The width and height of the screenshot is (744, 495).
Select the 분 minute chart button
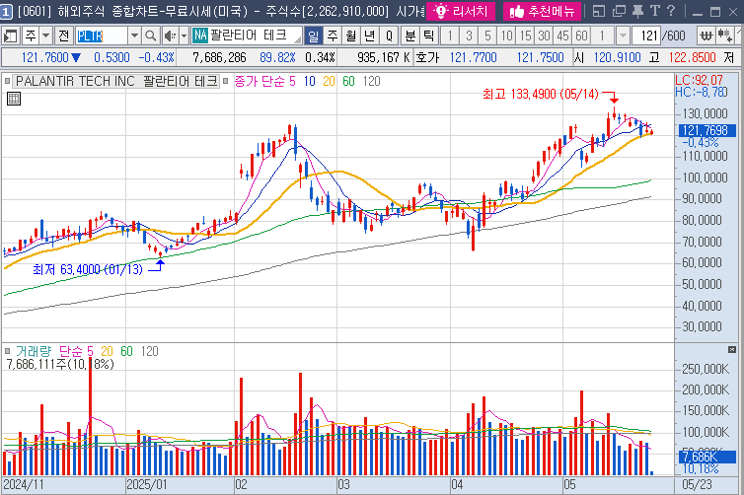coord(409,35)
